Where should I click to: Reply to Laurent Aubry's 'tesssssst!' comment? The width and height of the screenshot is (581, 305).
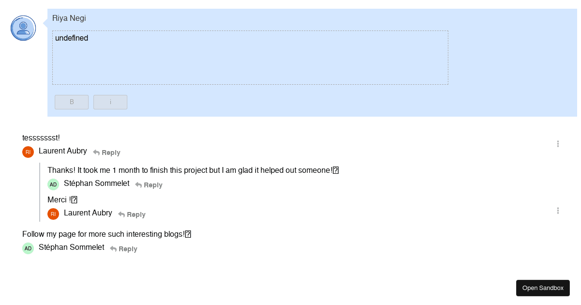pyautogui.click(x=107, y=152)
